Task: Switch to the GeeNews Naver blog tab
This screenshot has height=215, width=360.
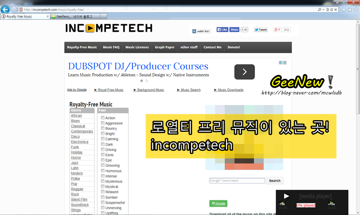Action: coord(75,17)
